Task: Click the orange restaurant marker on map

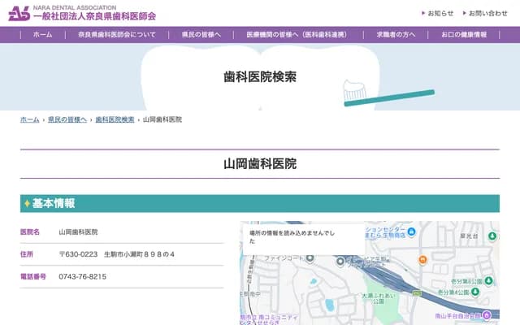Action: [422, 260]
